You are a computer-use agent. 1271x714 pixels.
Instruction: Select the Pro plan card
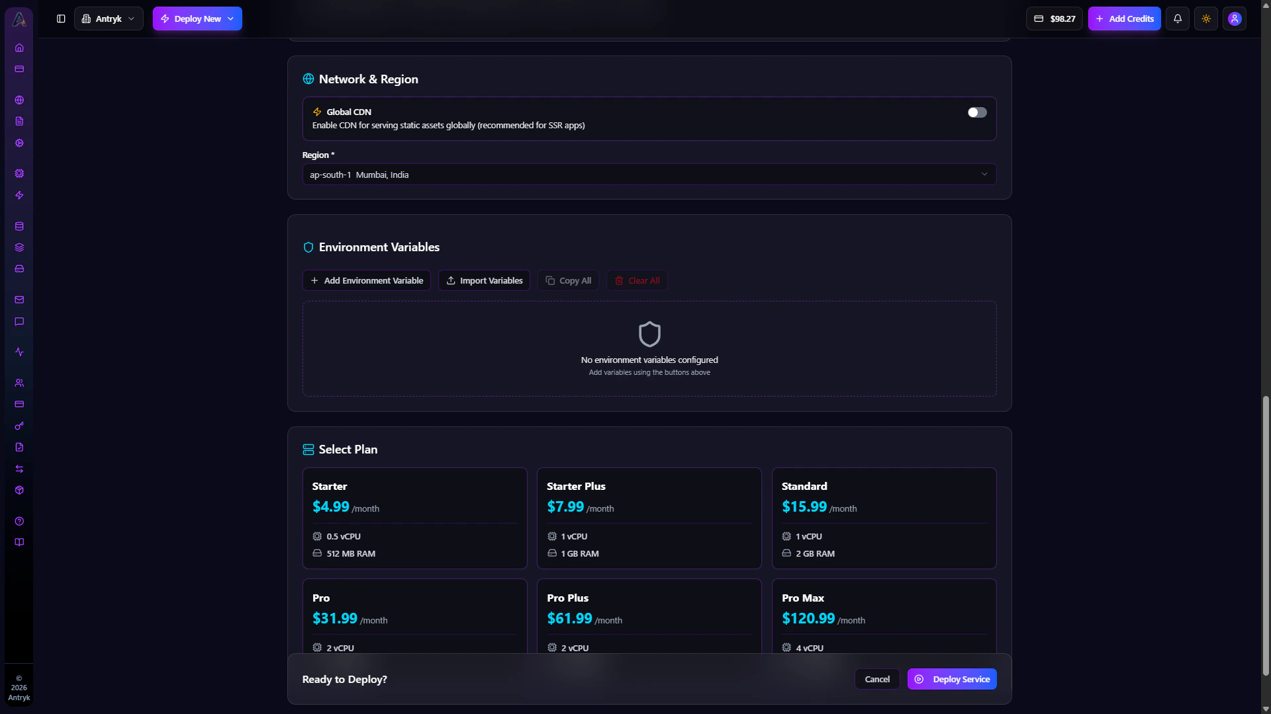[x=415, y=616]
